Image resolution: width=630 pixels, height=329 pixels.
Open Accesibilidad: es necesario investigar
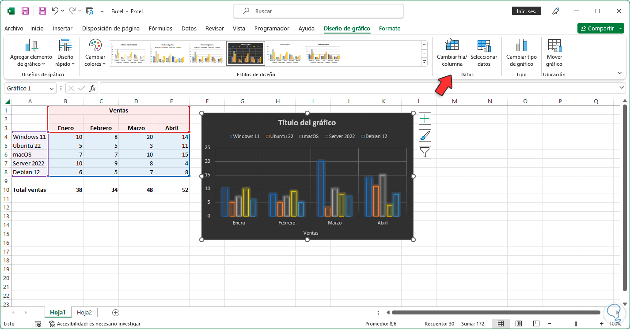point(95,324)
